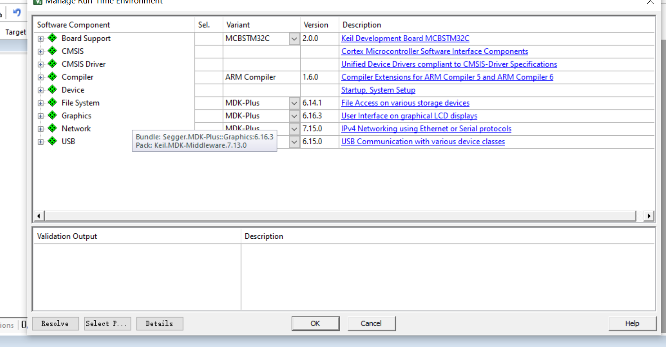The image size is (666, 347).
Task: Click the Select P... button
Action: [x=107, y=323]
